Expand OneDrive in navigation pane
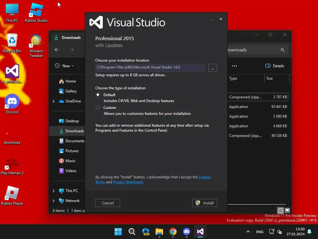The height and width of the screenshot is (239, 318). (x=53, y=101)
